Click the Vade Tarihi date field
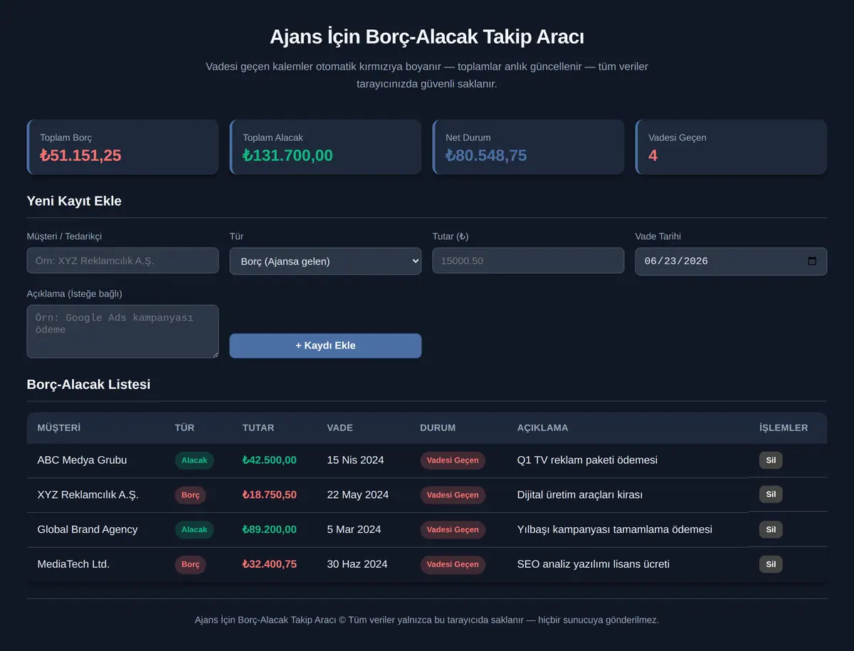 pyautogui.click(x=731, y=261)
